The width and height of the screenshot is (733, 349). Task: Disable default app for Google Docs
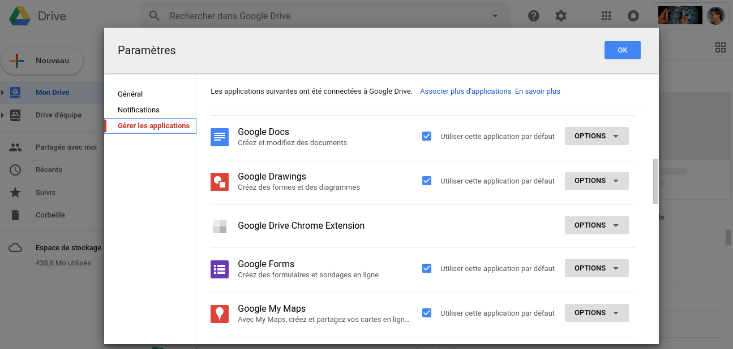point(427,136)
